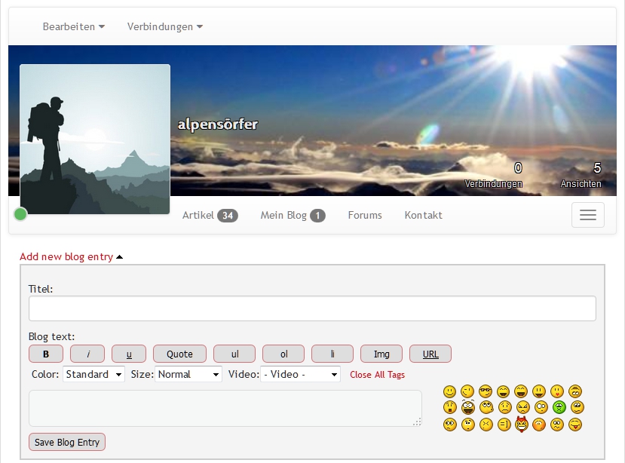Insert the plain smile emoticon
625x463 pixels.
(449, 391)
